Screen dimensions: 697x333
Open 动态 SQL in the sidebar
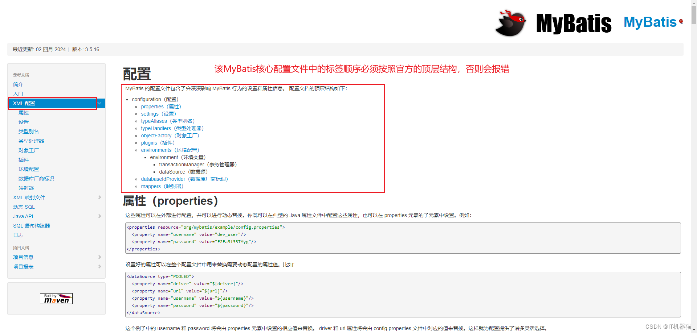click(x=24, y=207)
